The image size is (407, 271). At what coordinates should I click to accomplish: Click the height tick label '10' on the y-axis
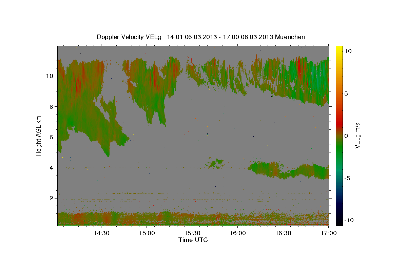[50, 76]
